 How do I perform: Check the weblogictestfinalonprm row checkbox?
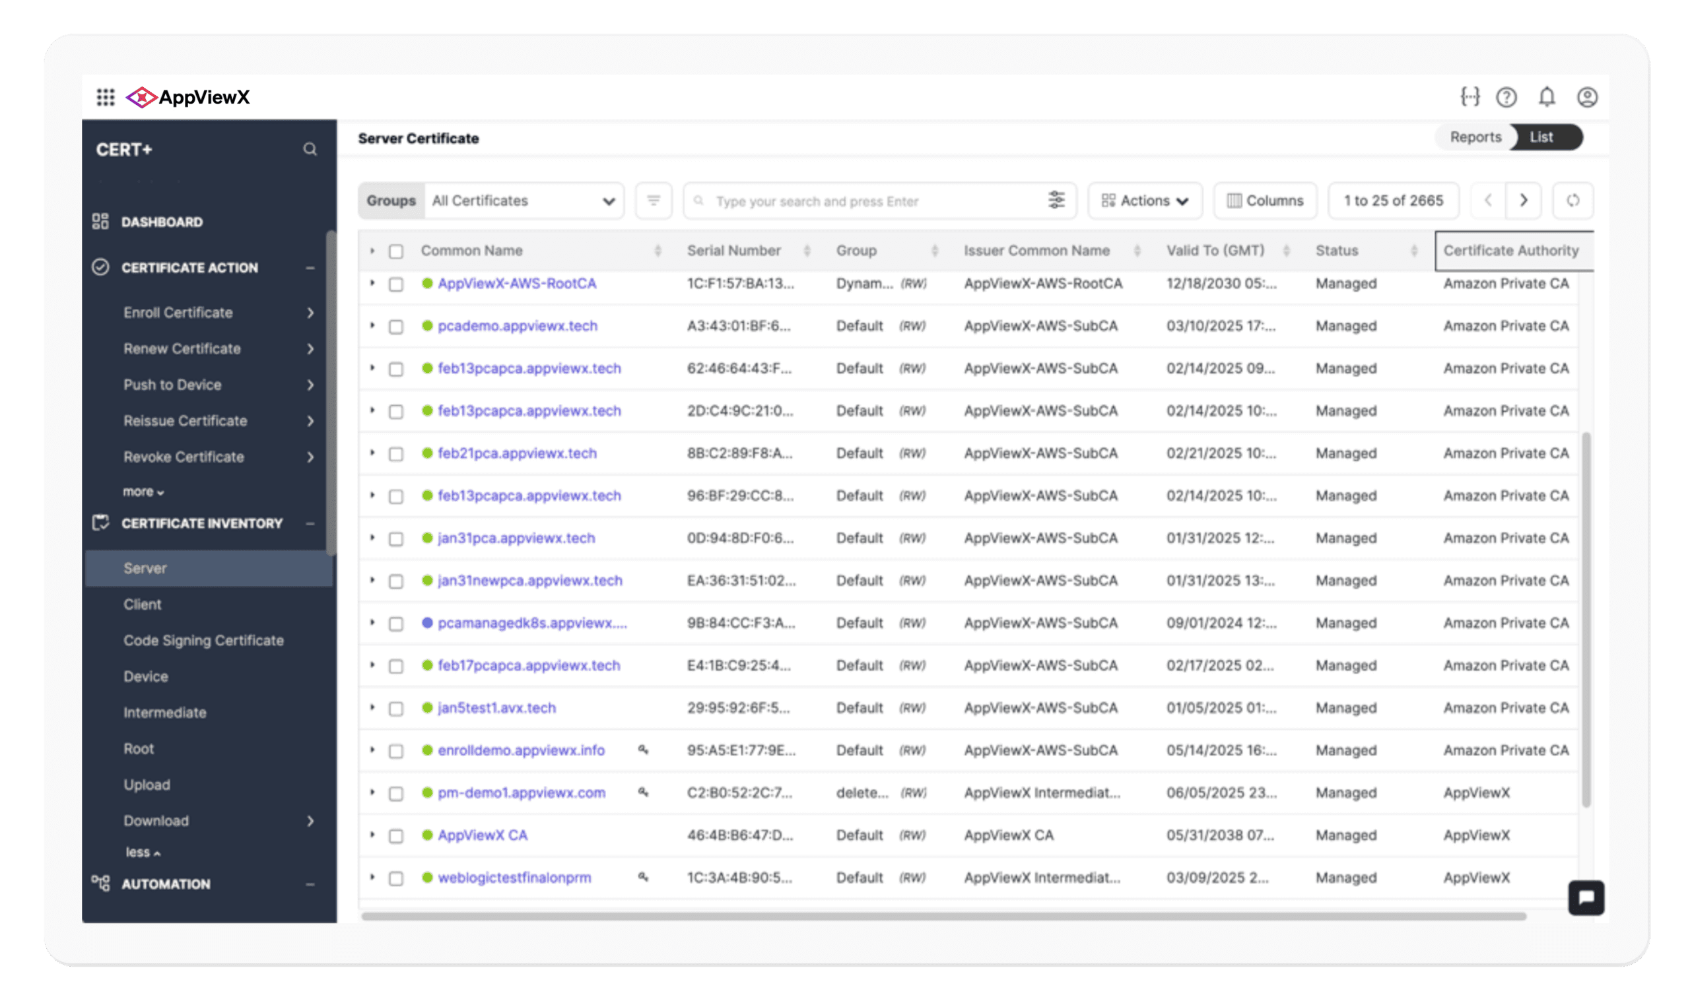(x=396, y=879)
